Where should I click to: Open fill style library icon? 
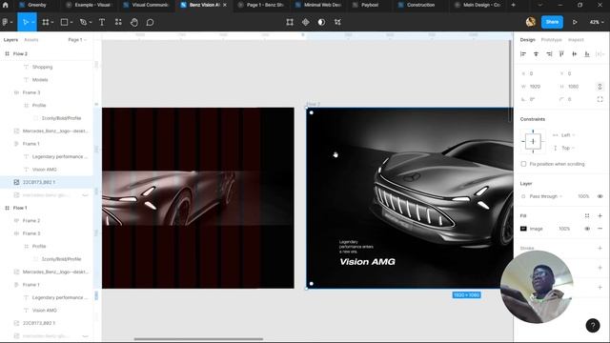tap(587, 216)
